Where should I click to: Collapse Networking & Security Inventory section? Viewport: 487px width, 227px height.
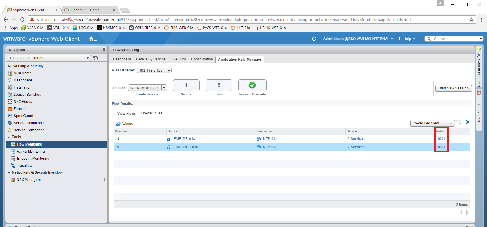[x=9, y=173]
